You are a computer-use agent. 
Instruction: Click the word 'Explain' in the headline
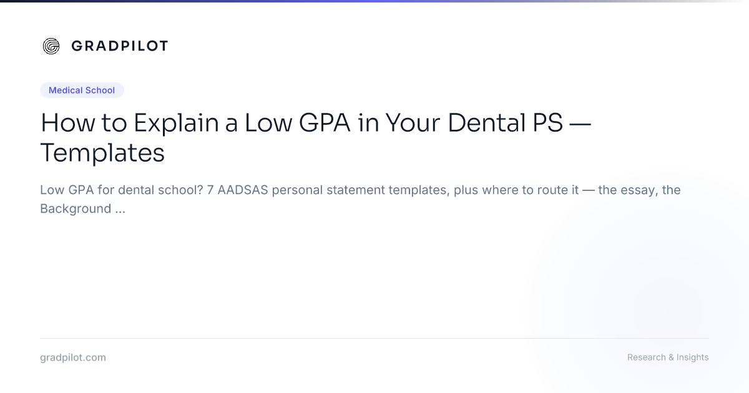point(177,123)
